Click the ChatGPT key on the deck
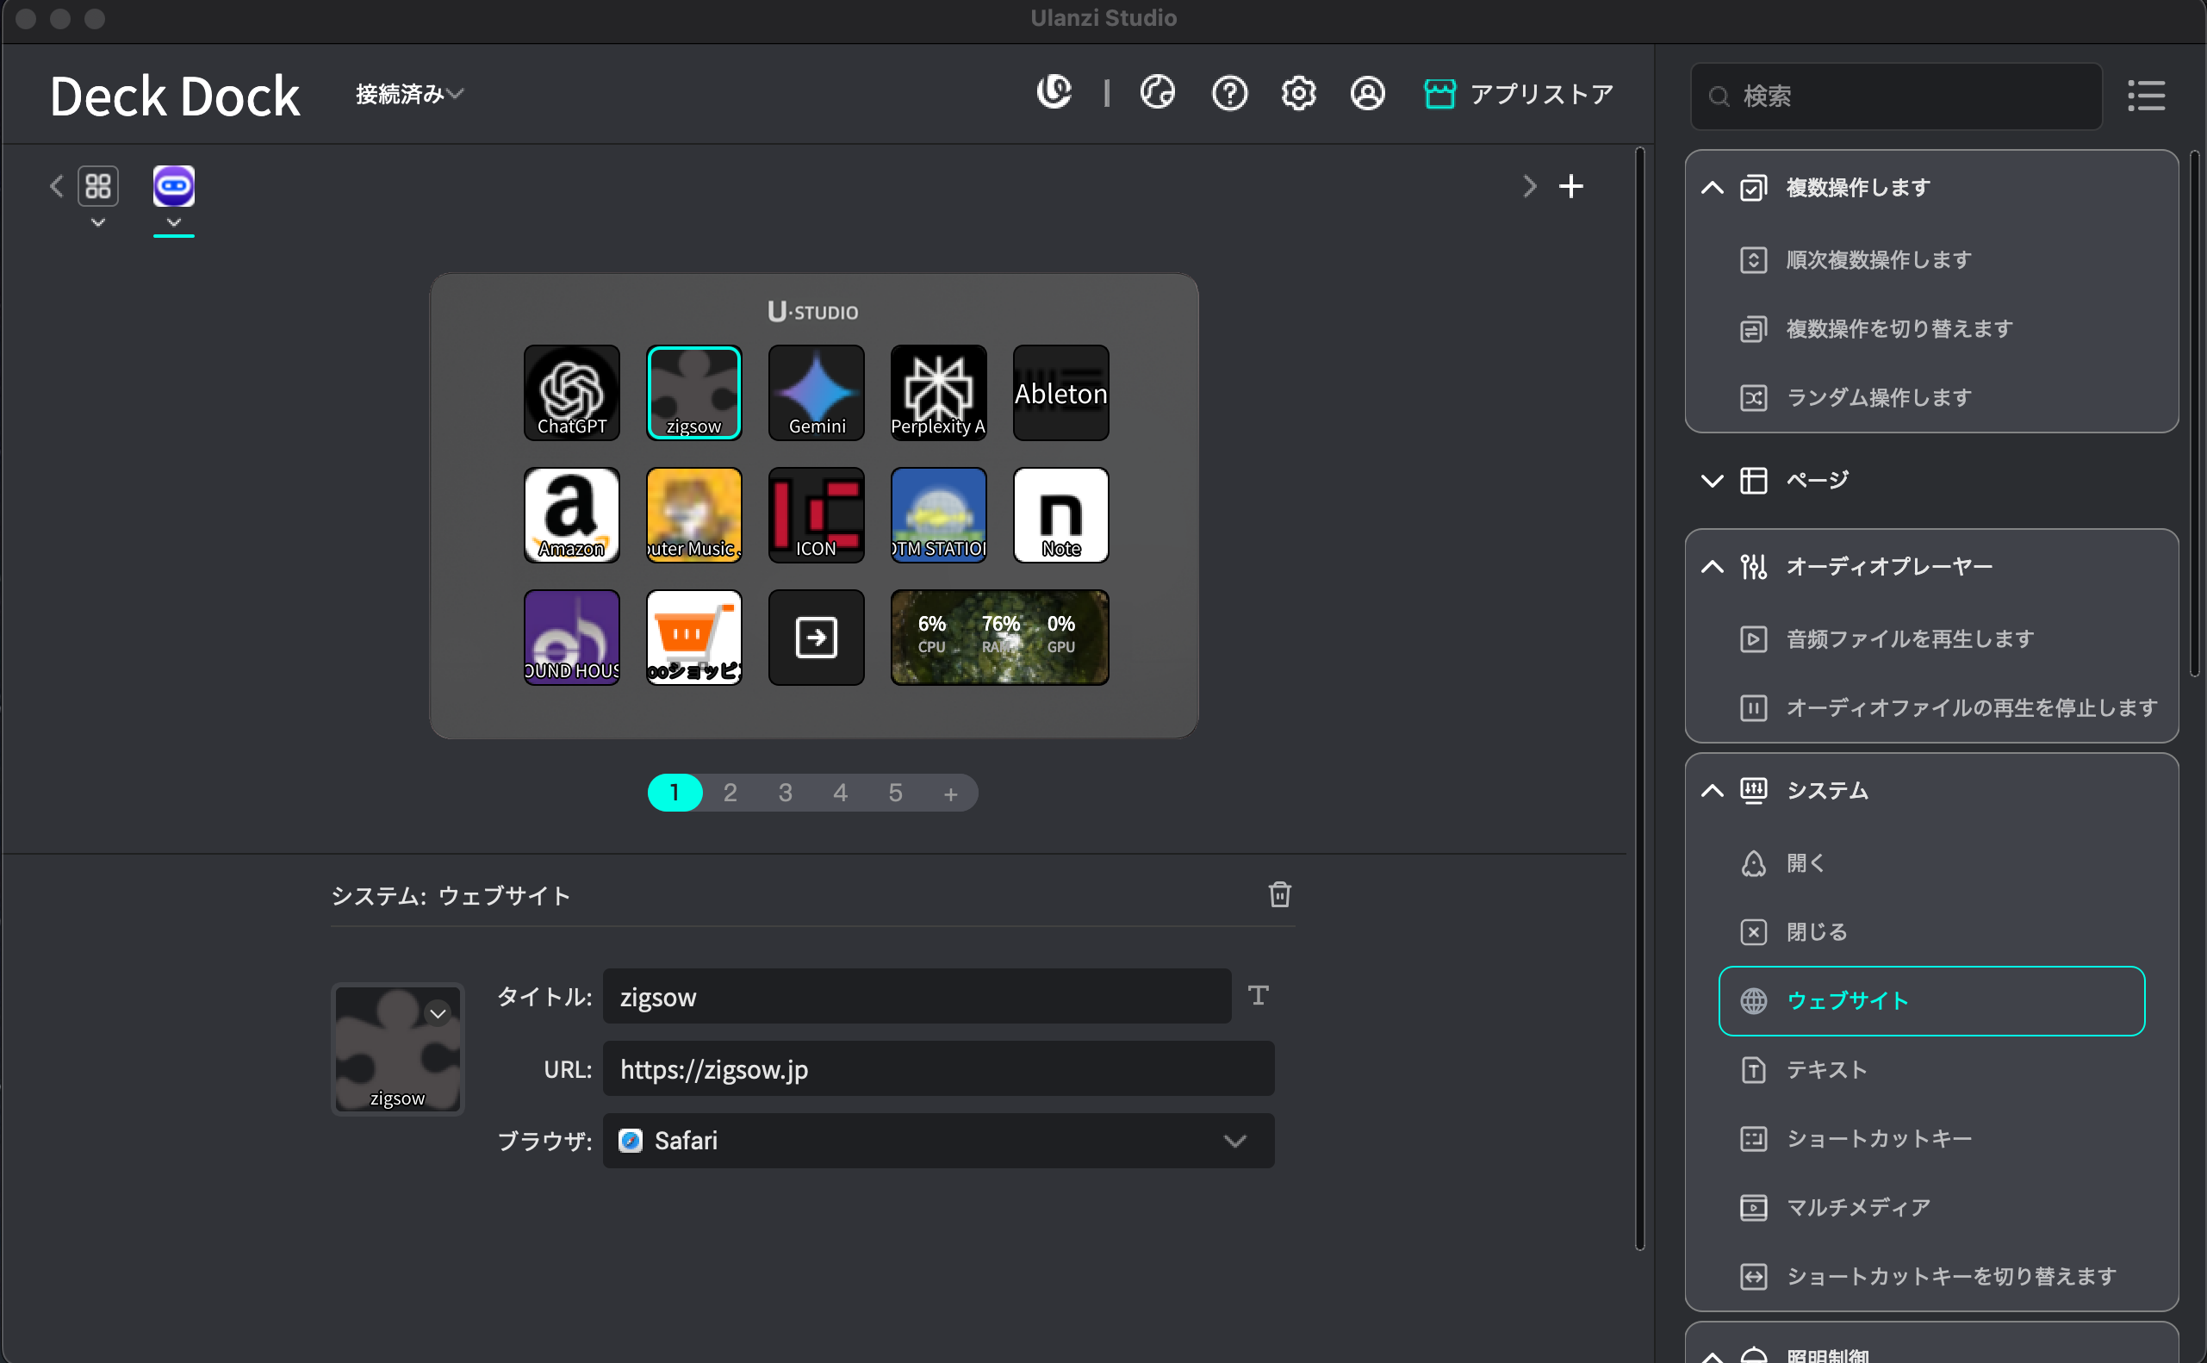 (x=571, y=393)
